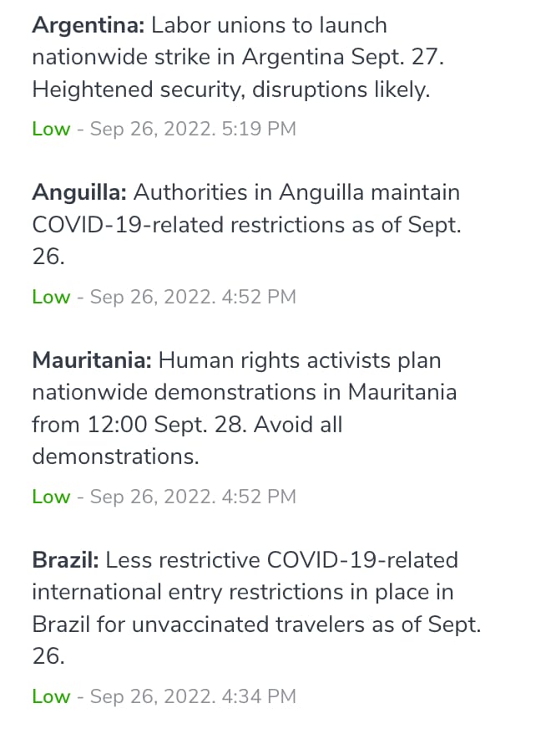Open the Mauritania nationwide demonstrations alert
This screenshot has width=546, height=739.
point(245,408)
